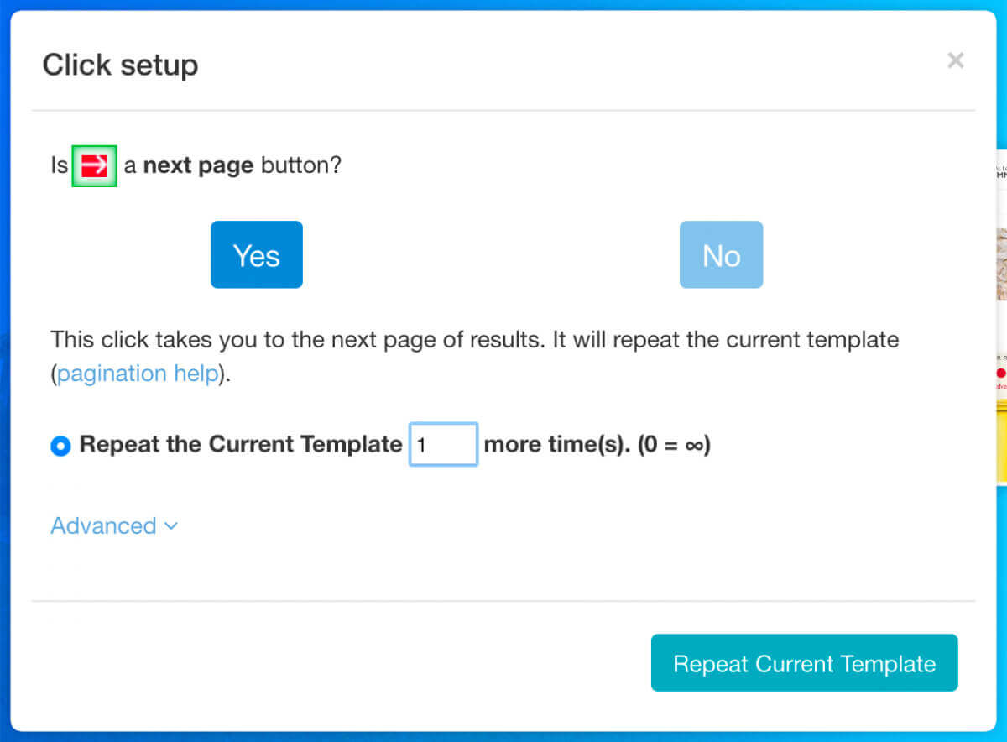Image resolution: width=1007 pixels, height=742 pixels.
Task: Click the Repeat Current Template button
Action: pos(804,663)
